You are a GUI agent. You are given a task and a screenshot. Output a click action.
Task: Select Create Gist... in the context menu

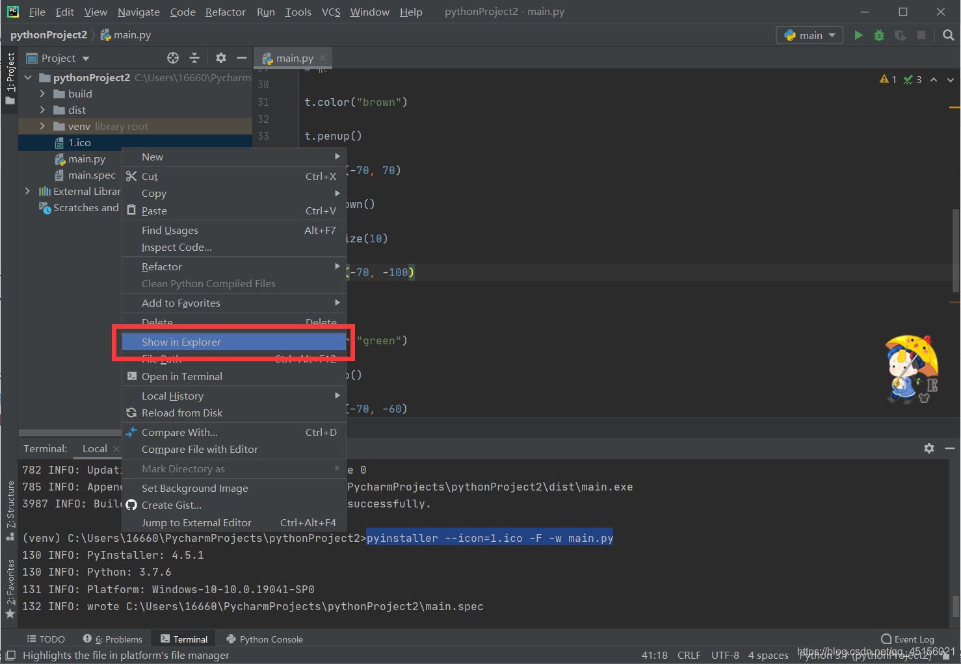(234, 505)
